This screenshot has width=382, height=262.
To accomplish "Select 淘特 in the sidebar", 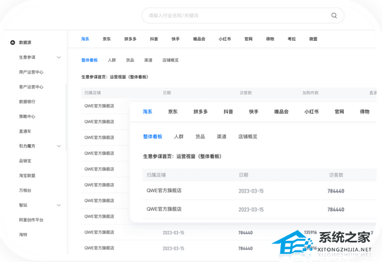I will (x=23, y=235).
